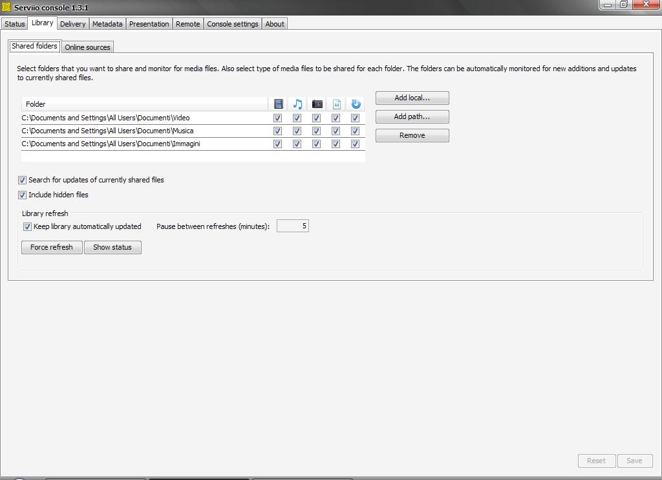662x480 pixels.
Task: Click the pause between refreshes minutes field
Action: pos(292,226)
